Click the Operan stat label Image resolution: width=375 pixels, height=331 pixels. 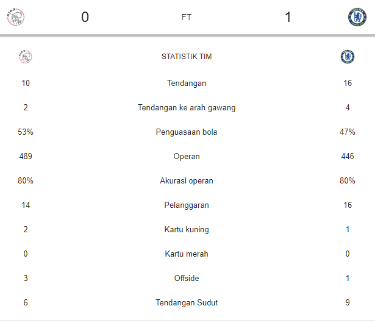click(187, 157)
